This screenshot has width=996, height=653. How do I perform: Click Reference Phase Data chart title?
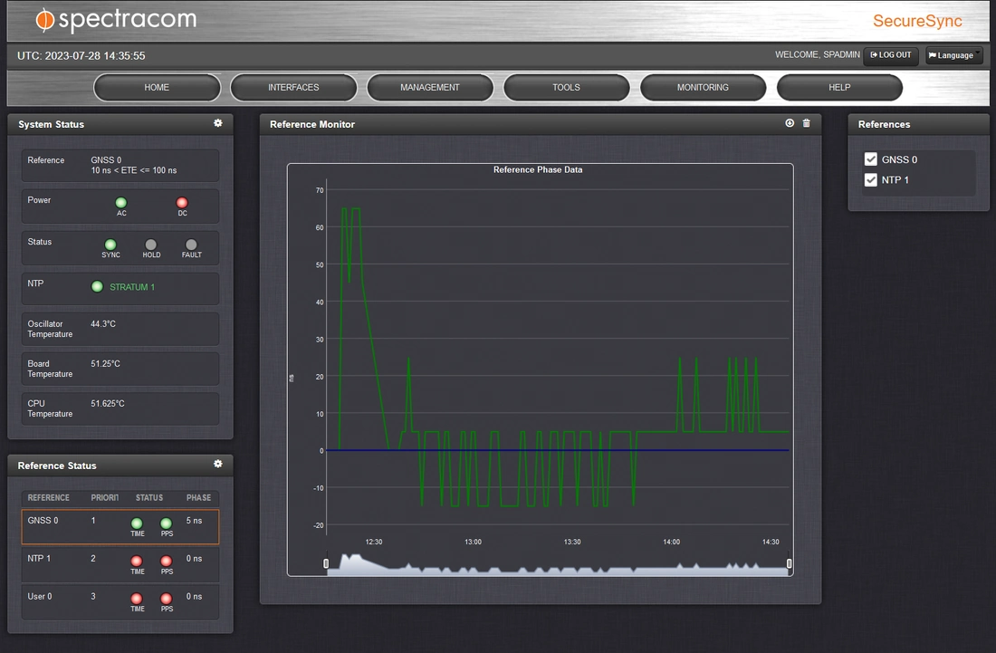coord(538,169)
